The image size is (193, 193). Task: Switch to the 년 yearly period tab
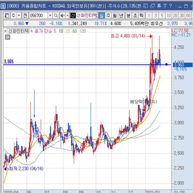(121, 15)
